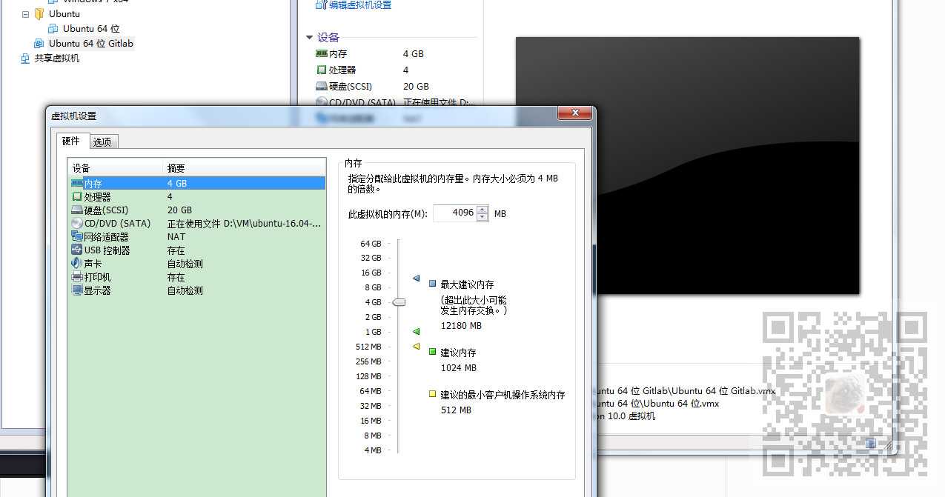Increase memory with the spinner up arrow
Screen dimensions: 945x497
click(x=483, y=210)
